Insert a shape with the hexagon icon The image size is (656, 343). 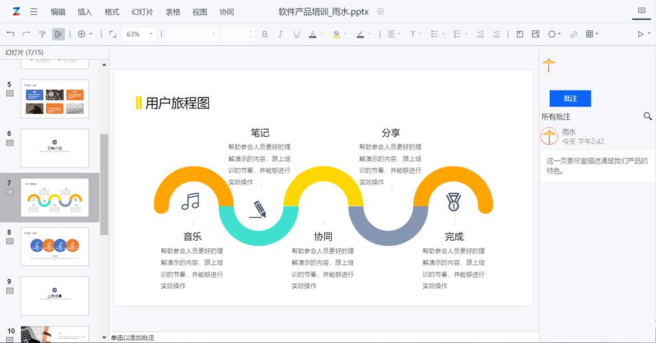tap(552, 34)
